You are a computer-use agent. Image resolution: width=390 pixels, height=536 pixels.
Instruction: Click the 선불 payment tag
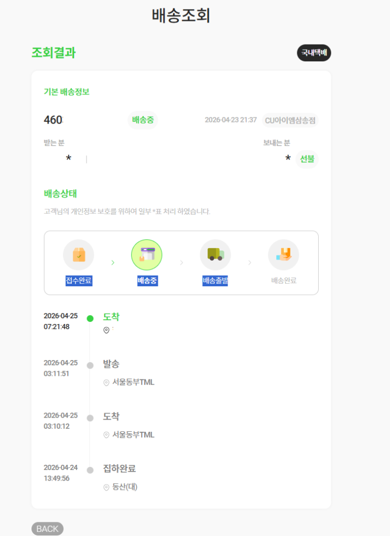[x=307, y=159]
